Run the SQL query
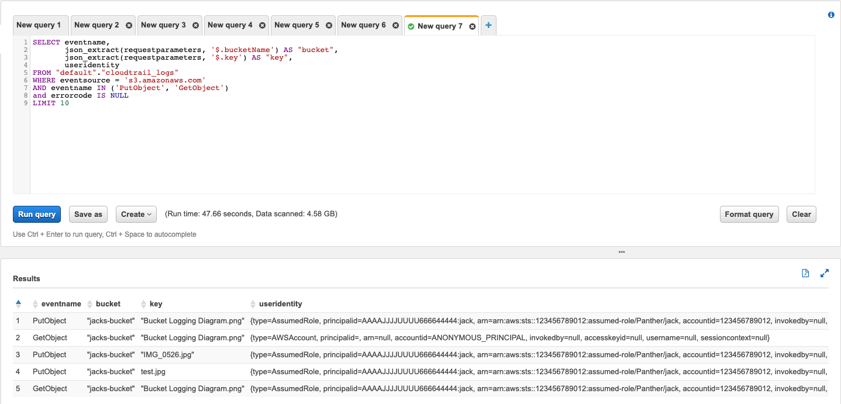The height and width of the screenshot is (404, 841). [36, 214]
